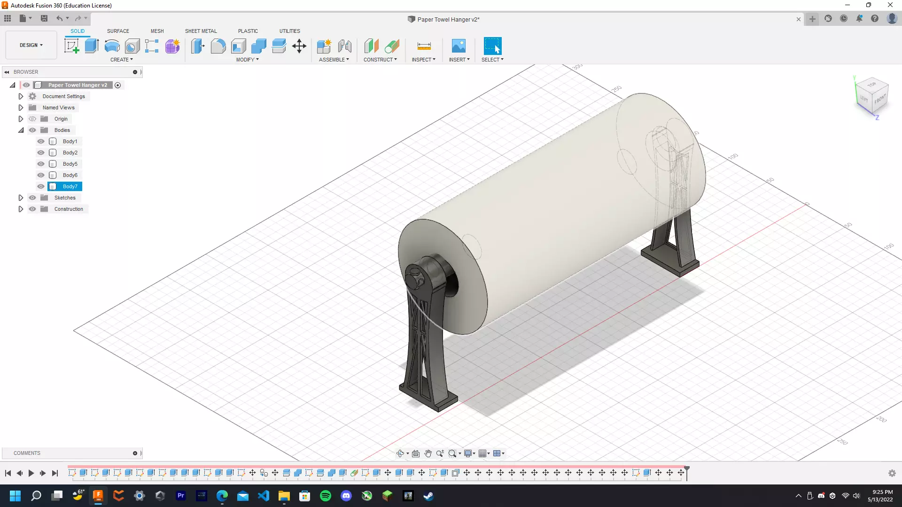Select the Create Form tool

pyautogui.click(x=172, y=46)
